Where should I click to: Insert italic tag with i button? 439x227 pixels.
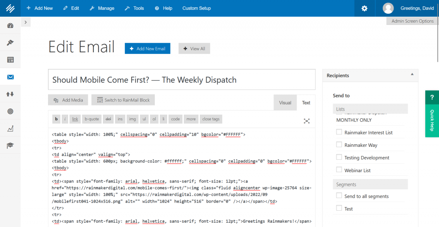[x=65, y=119]
